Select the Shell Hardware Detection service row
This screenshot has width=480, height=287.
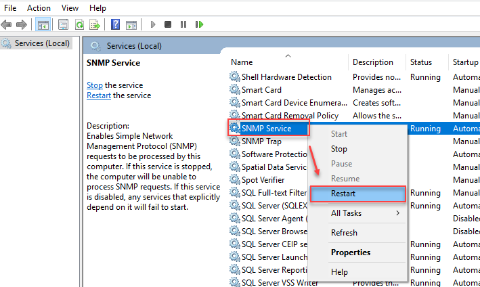[x=286, y=77]
